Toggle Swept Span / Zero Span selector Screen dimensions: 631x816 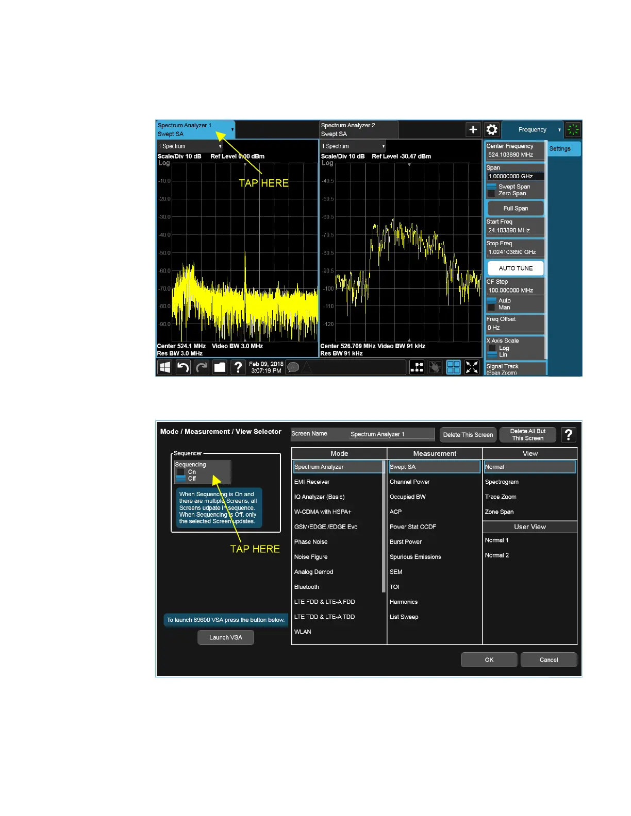[x=491, y=190]
